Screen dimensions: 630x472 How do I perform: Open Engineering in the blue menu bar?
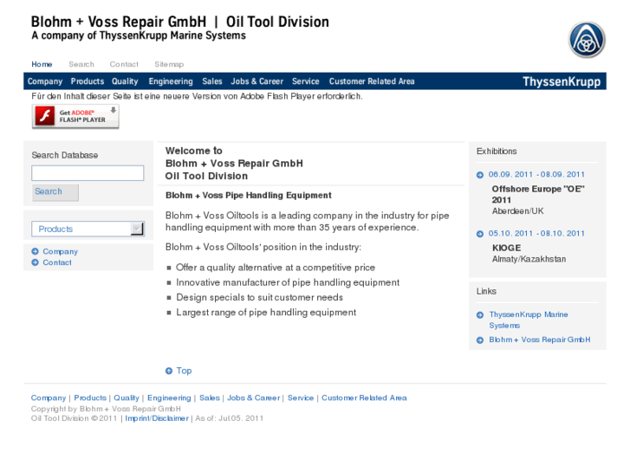point(171,81)
